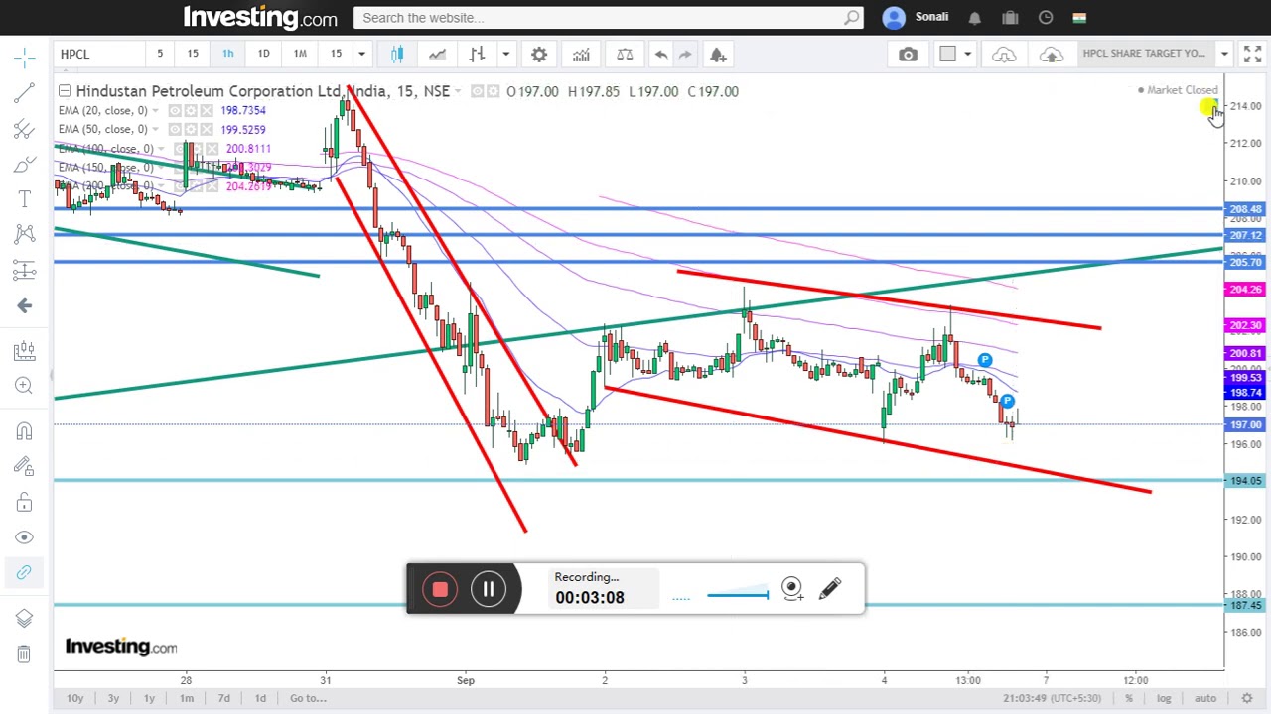Select the crosshair cursor tool
1271x714 pixels.
(x=25, y=58)
